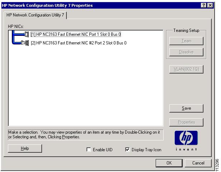The height and width of the screenshot is (172, 221).
Task: Click the HP NICs: list label
Action: (x=16, y=27)
